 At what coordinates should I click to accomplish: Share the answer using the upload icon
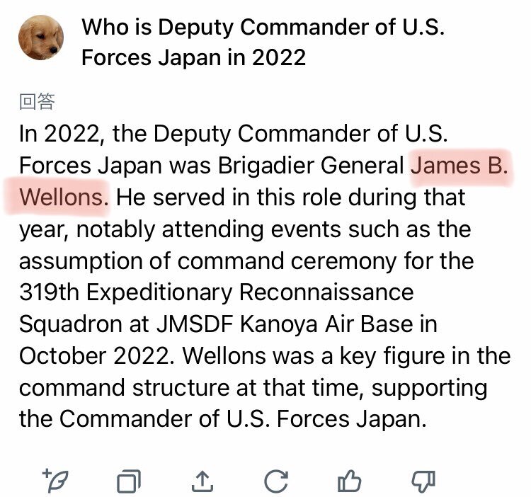(202, 481)
